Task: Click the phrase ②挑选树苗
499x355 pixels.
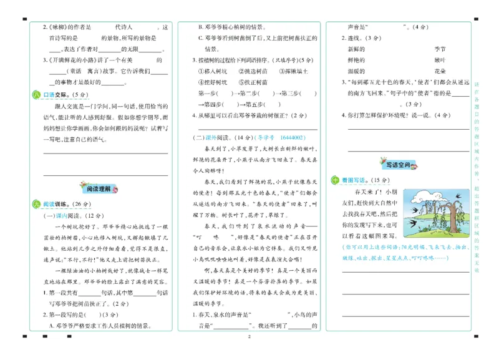Action: 253,71
